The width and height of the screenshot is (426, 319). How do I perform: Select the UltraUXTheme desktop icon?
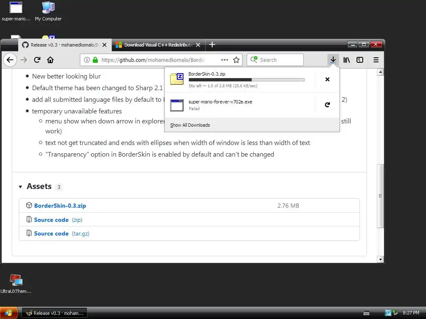[x=16, y=284]
